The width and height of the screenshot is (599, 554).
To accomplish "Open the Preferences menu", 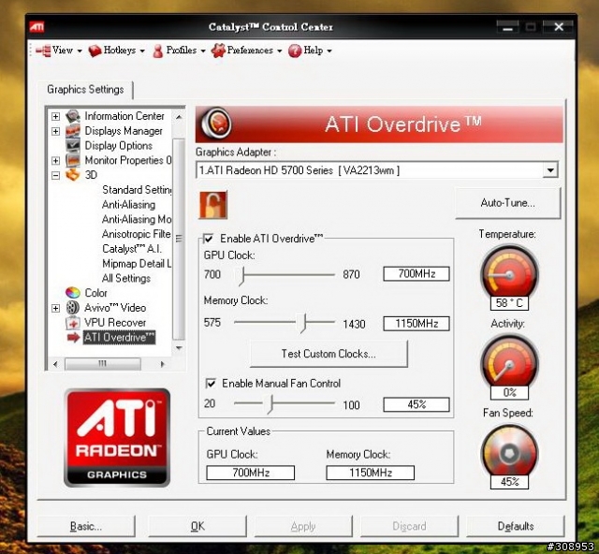I will (247, 51).
